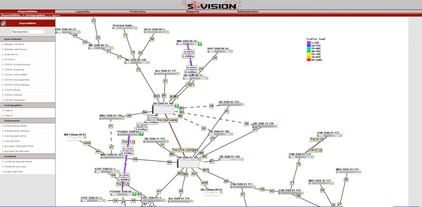
Task: Select the MA-530ww-00-01 access point icon
Action: point(75,139)
